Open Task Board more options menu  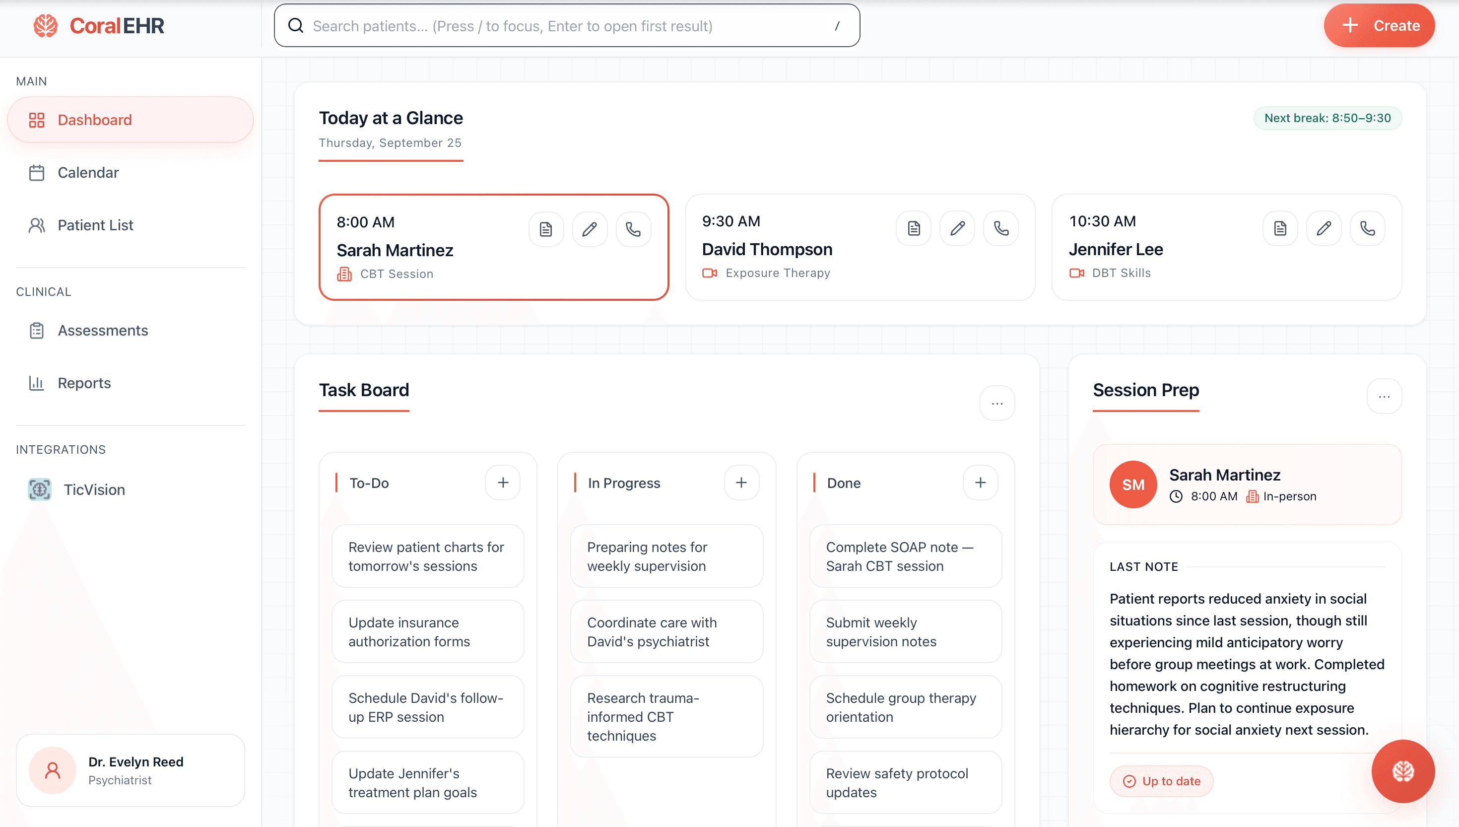click(997, 403)
